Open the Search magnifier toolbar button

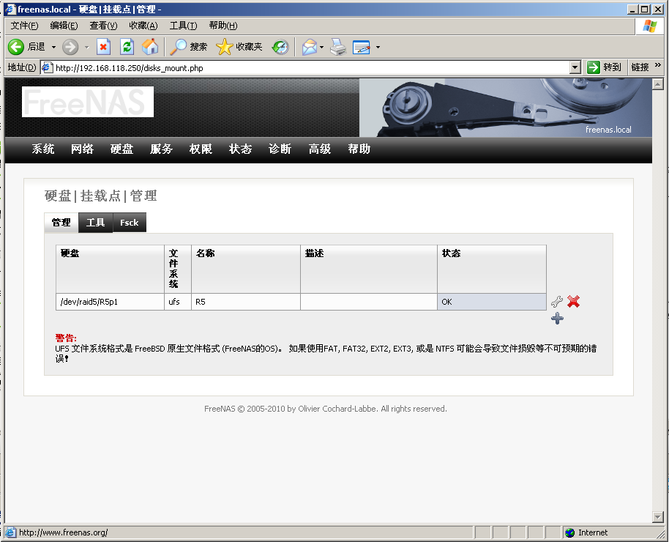click(188, 47)
